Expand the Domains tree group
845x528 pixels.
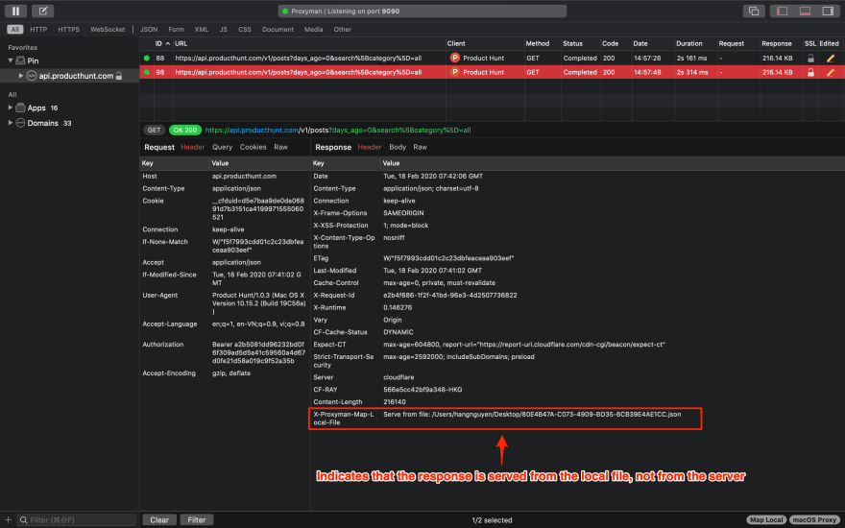click(11, 123)
